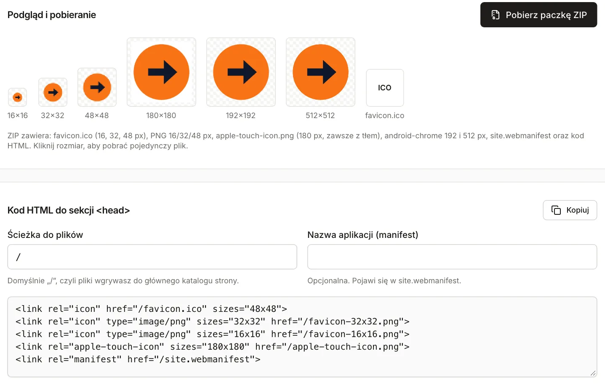Focus the Nazwa aplikacji (manifest) input field
The image size is (605, 385).
coord(452,257)
